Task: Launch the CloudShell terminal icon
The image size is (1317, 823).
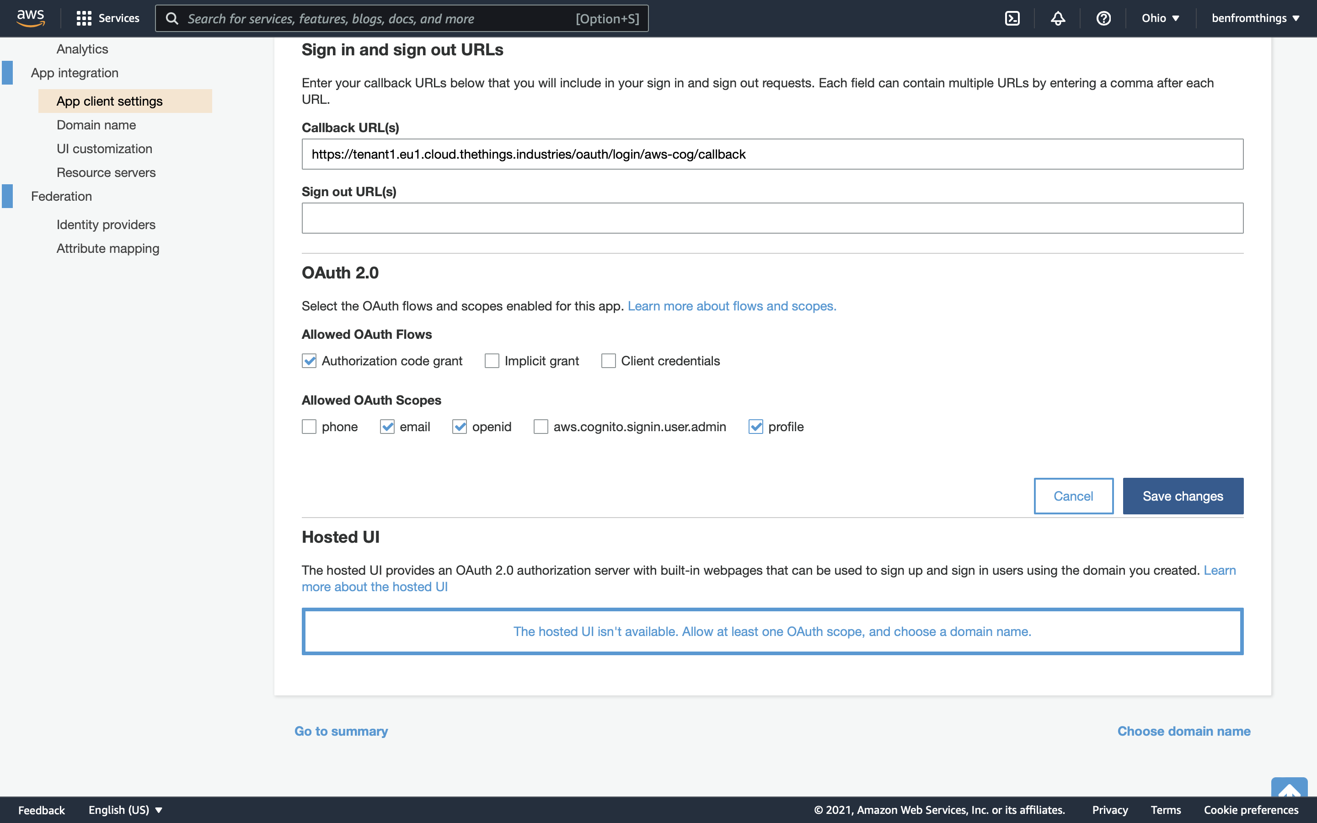Action: pyautogui.click(x=1012, y=18)
